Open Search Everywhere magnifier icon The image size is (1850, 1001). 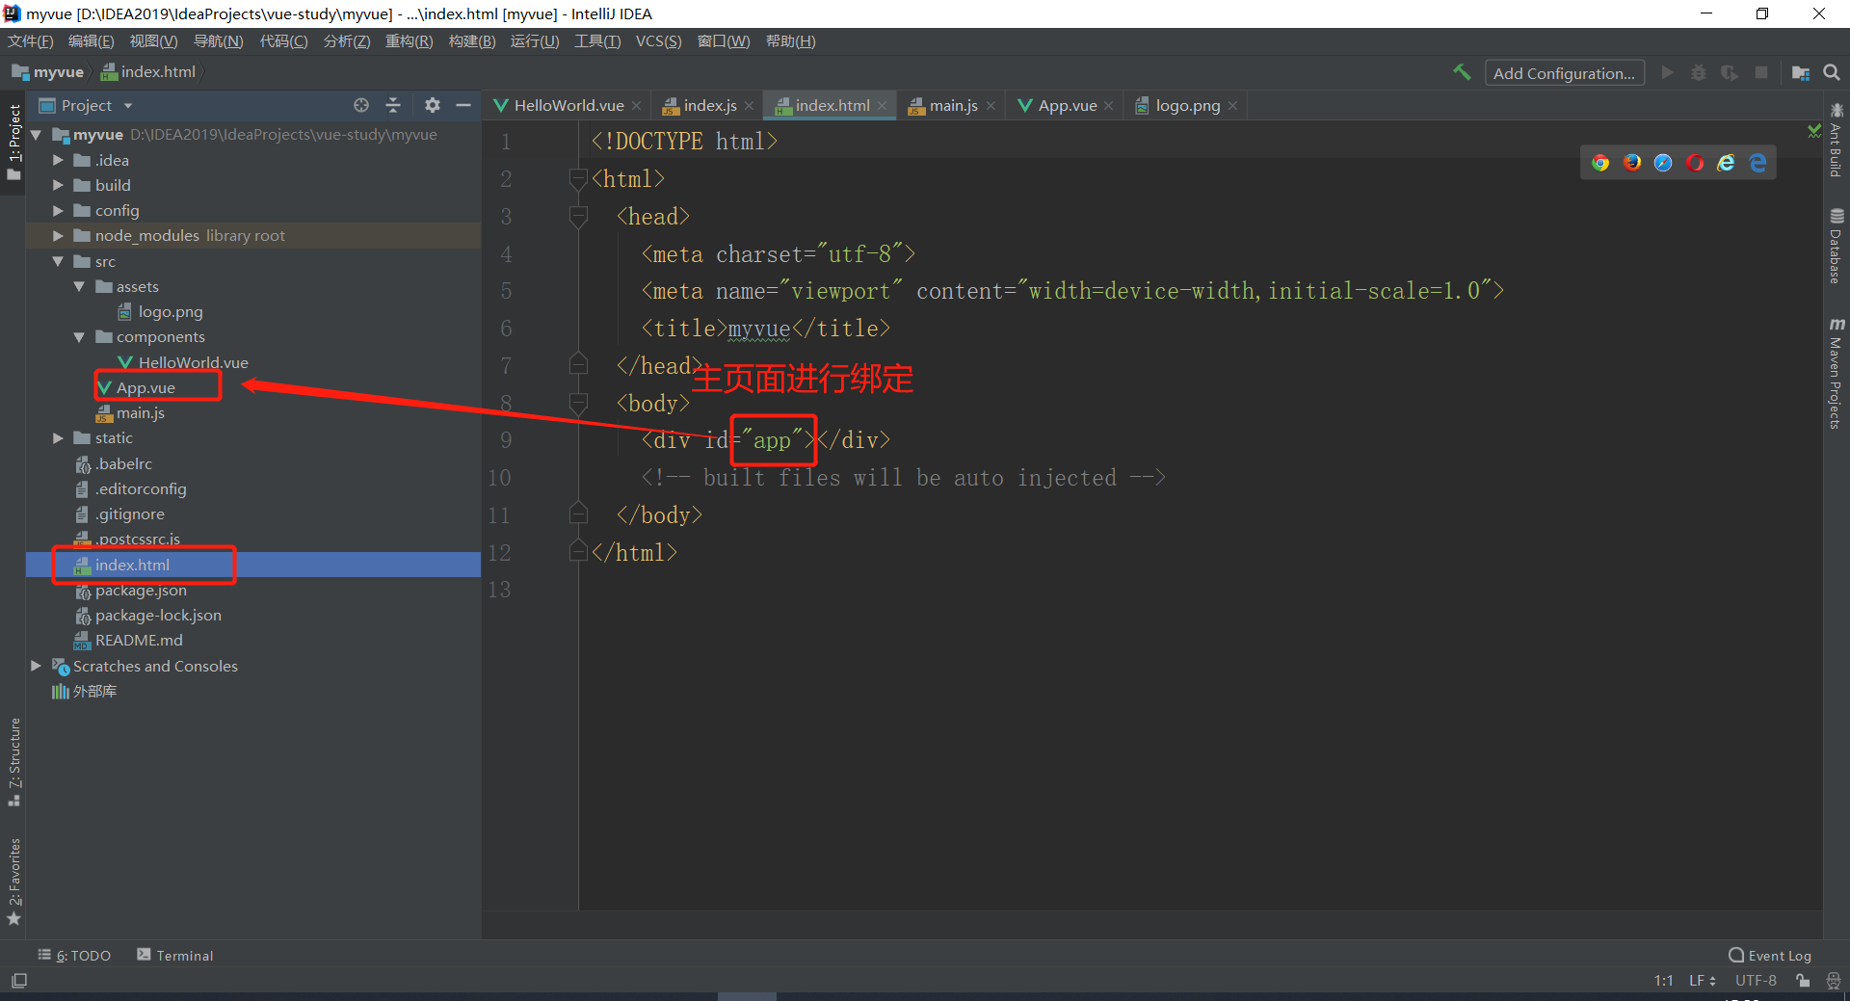pos(1832,72)
